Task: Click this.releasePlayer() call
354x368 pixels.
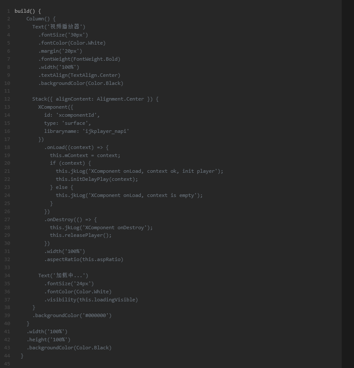Action: coord(81,235)
